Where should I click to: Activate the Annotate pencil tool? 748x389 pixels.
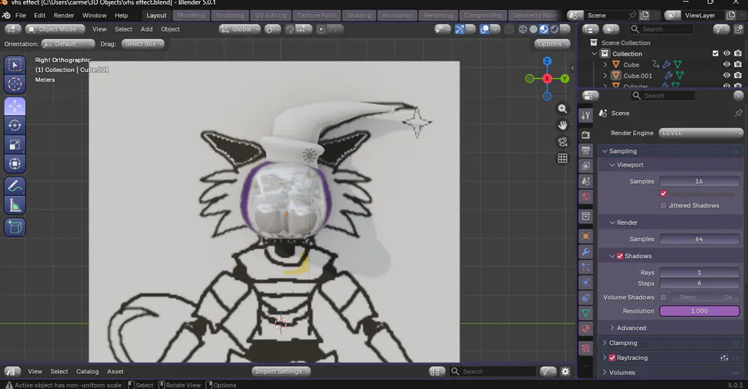[15, 186]
